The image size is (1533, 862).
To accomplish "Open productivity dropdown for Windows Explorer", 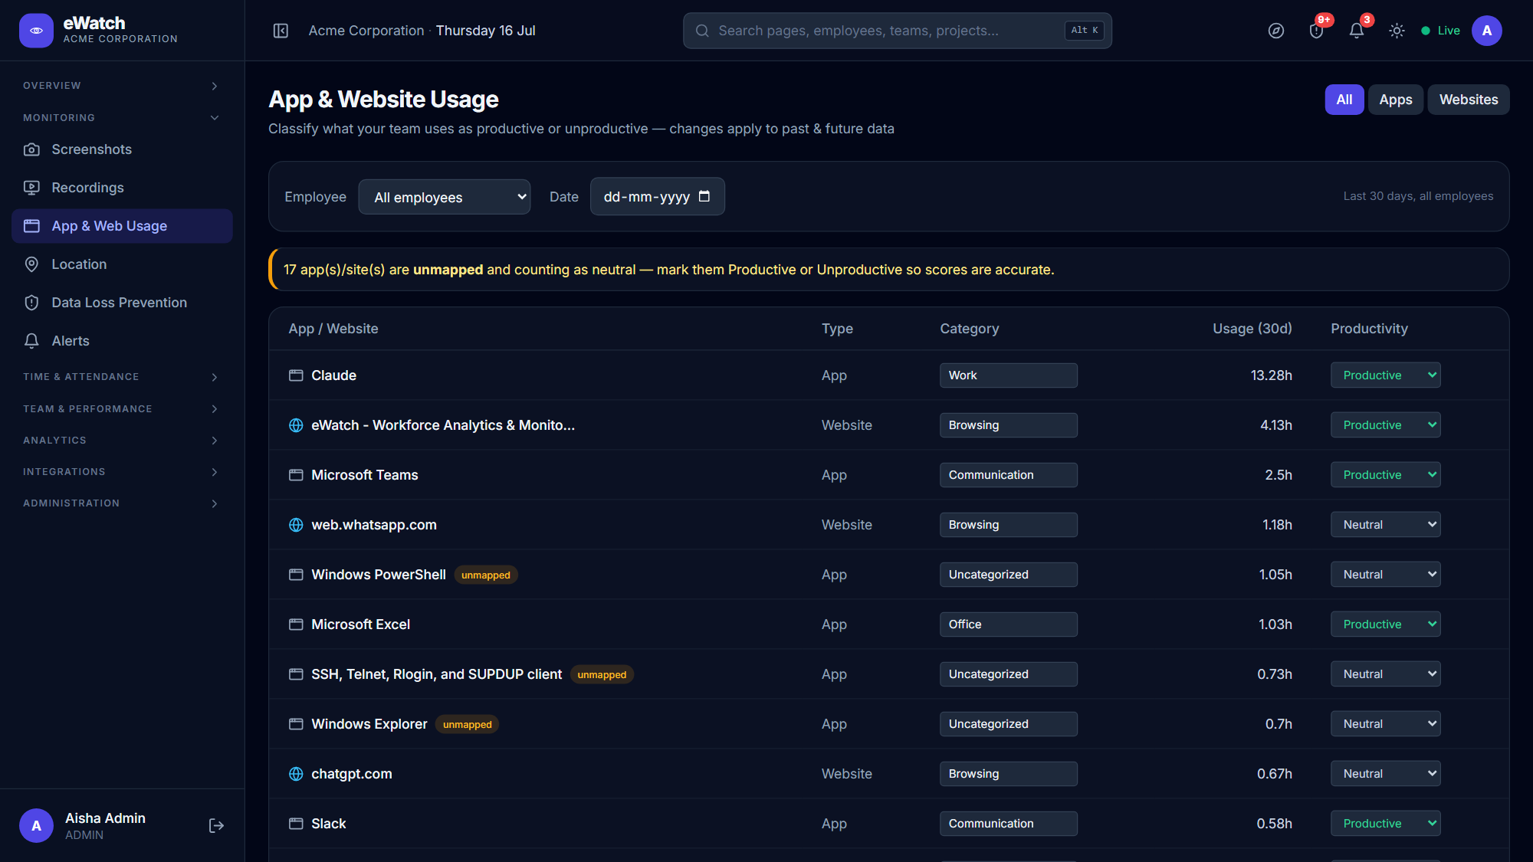I will tap(1386, 724).
